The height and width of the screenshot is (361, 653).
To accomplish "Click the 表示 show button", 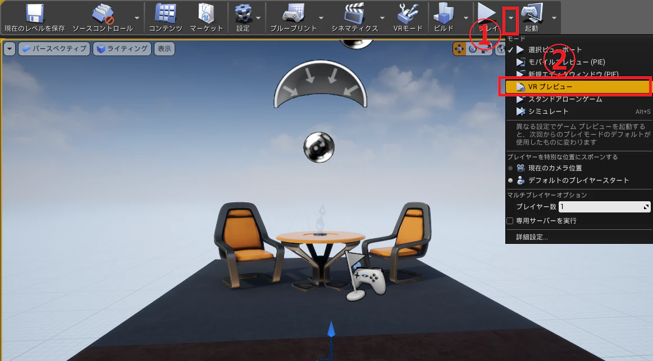I will pos(165,49).
